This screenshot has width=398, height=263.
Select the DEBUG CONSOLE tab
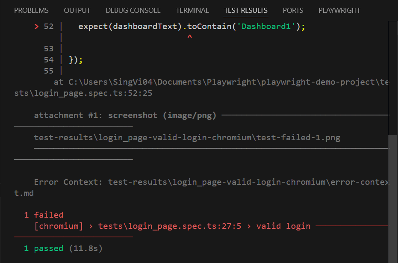point(133,10)
